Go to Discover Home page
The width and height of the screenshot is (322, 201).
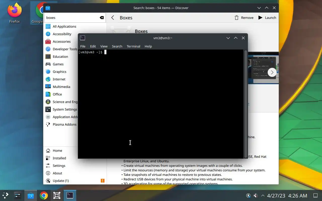[61, 150]
